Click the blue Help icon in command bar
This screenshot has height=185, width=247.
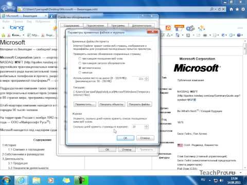tap(239, 35)
